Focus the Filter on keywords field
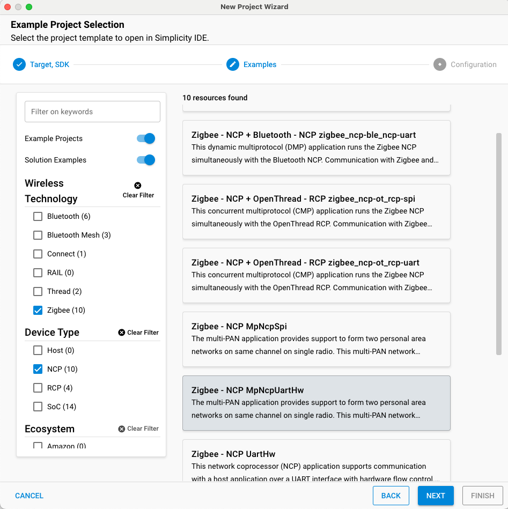The width and height of the screenshot is (508, 509). click(x=92, y=112)
